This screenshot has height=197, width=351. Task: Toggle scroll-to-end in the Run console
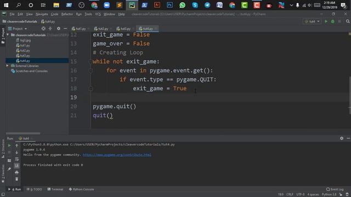[17, 165]
